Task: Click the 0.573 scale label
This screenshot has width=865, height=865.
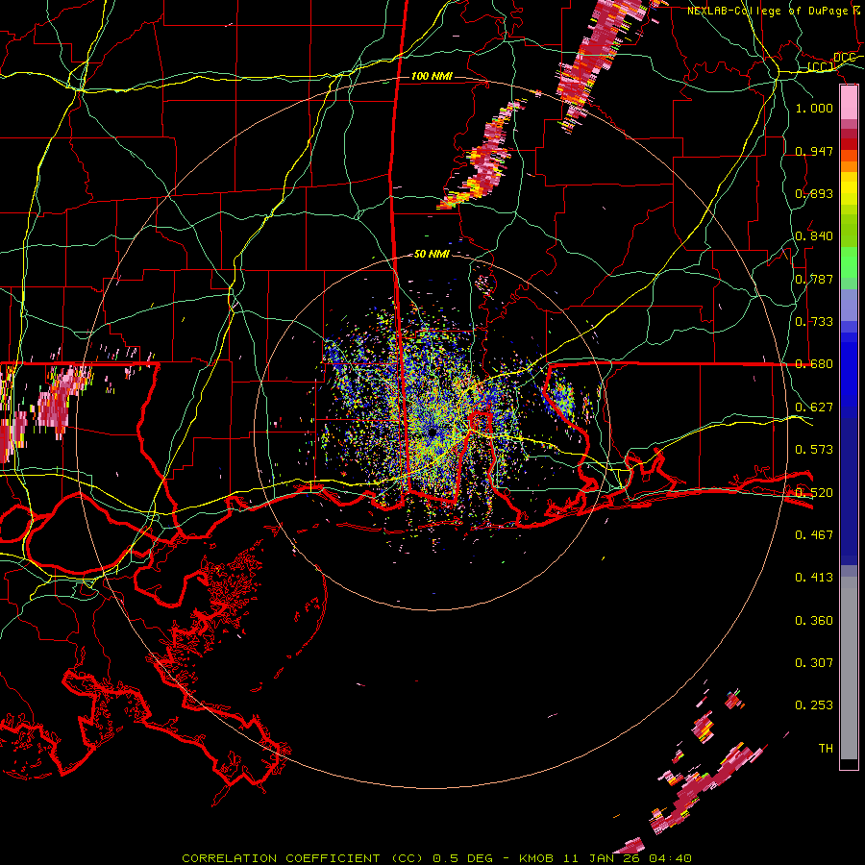Action: [814, 450]
